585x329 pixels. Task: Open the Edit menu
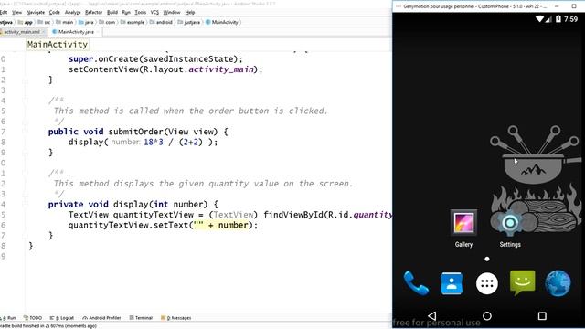tap(4, 12)
